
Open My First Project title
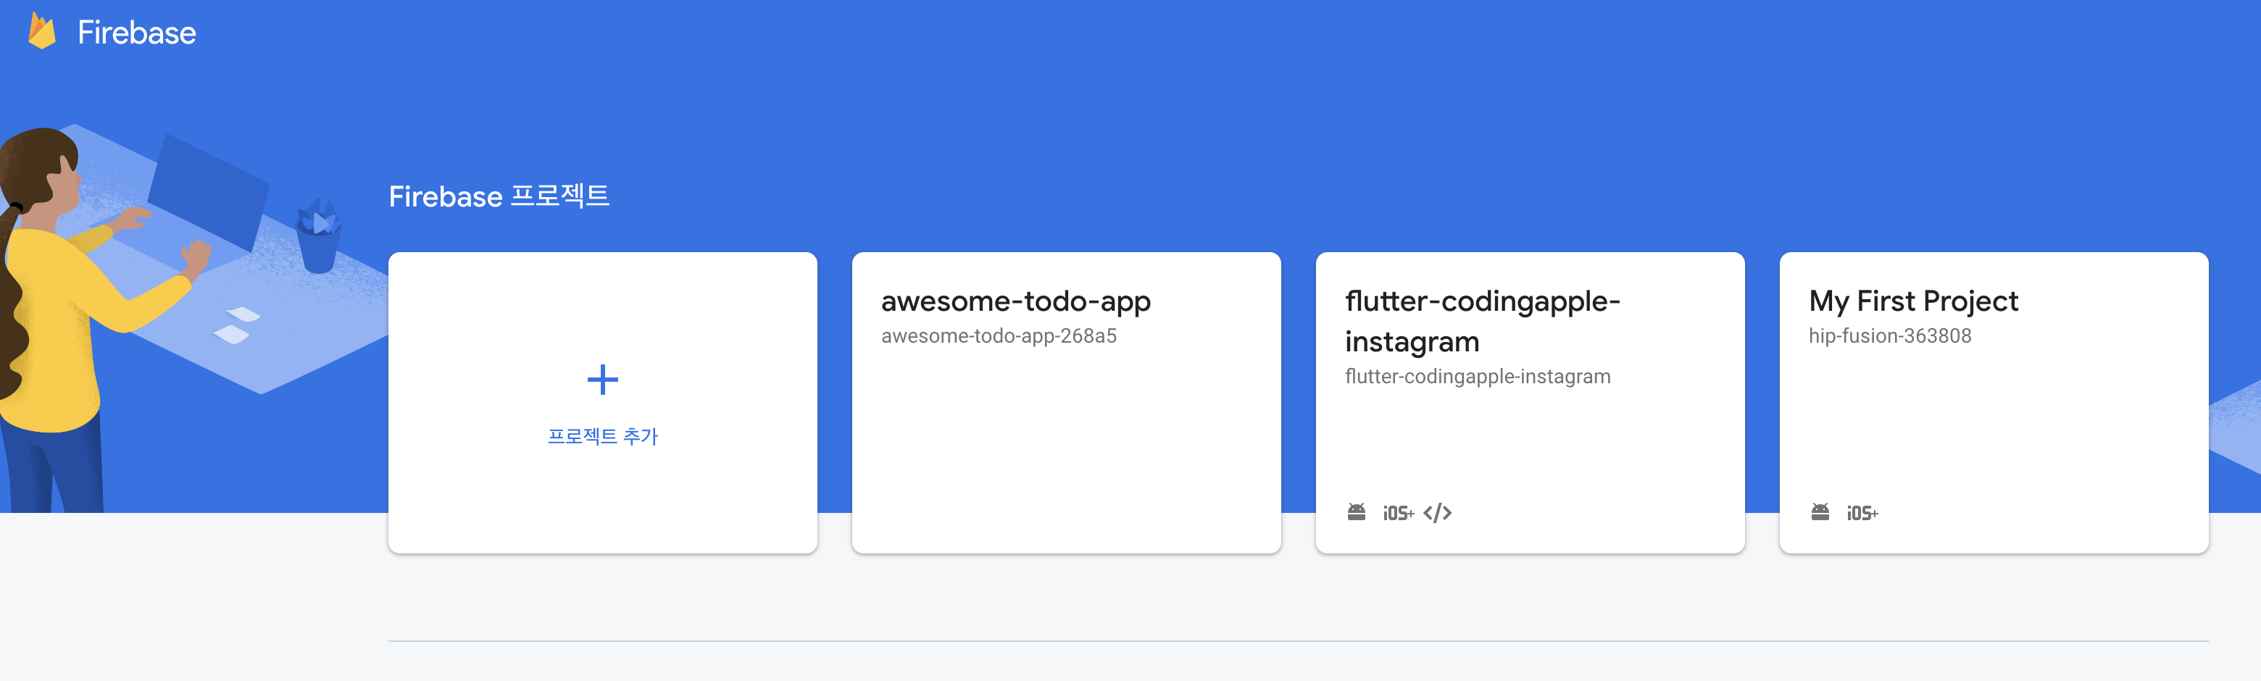(x=1913, y=301)
